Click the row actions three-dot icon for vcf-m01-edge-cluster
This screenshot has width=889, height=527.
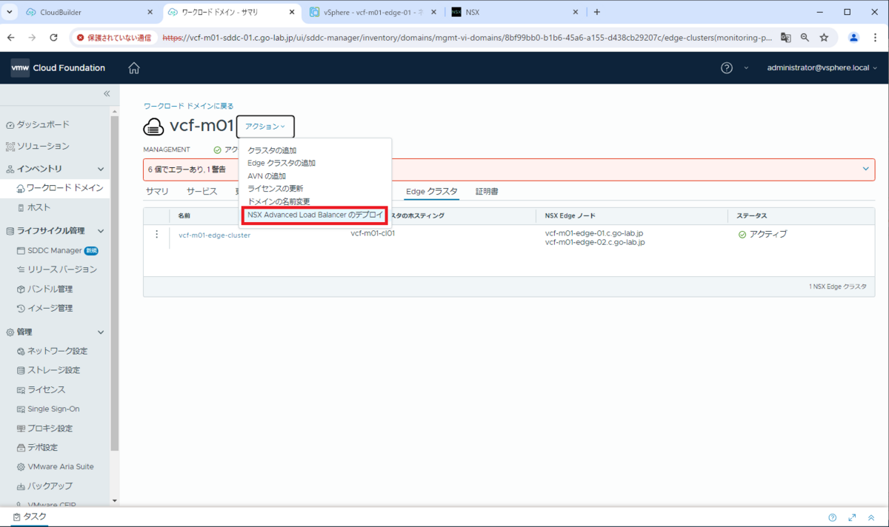(x=156, y=235)
